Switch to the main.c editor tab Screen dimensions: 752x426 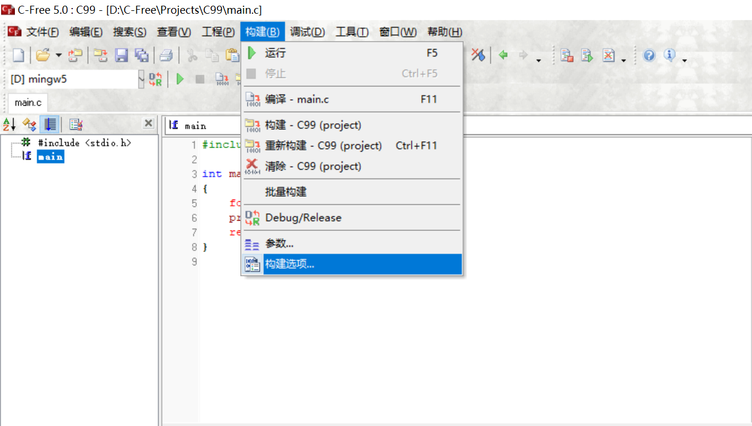(x=28, y=102)
